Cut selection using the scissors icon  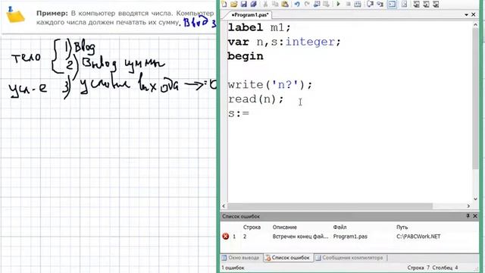[x=265, y=4]
